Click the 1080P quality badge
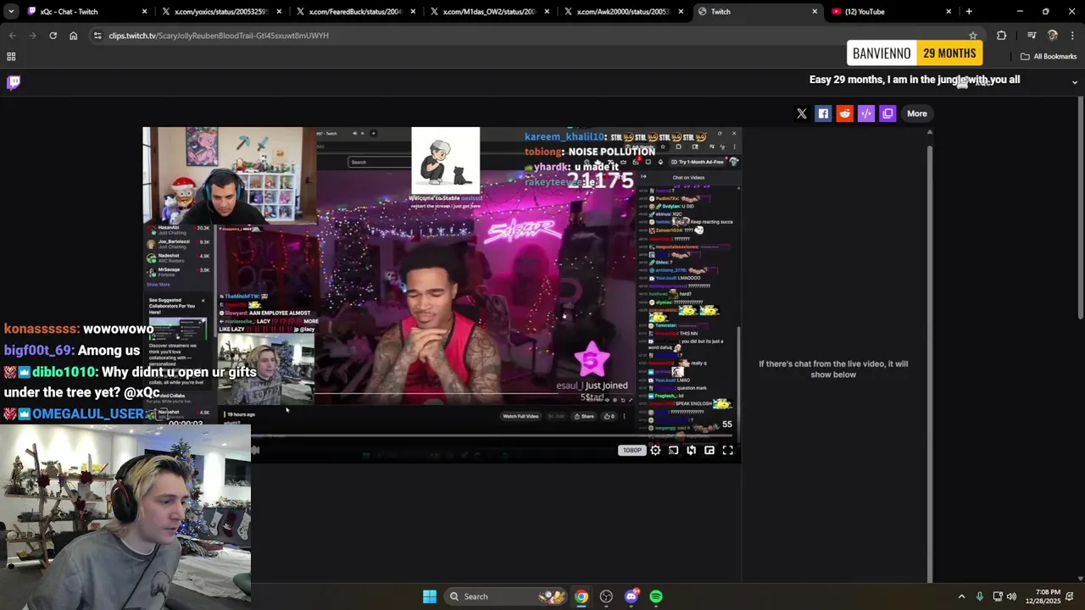The height and width of the screenshot is (610, 1085). pos(632,451)
